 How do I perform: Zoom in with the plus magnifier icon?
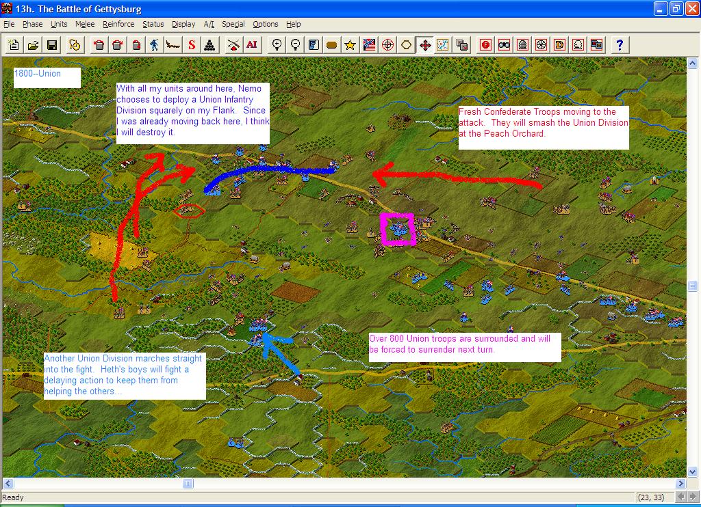[x=277, y=44]
